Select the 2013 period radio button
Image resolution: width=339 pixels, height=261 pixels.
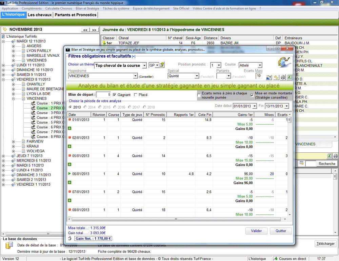pos(70,107)
